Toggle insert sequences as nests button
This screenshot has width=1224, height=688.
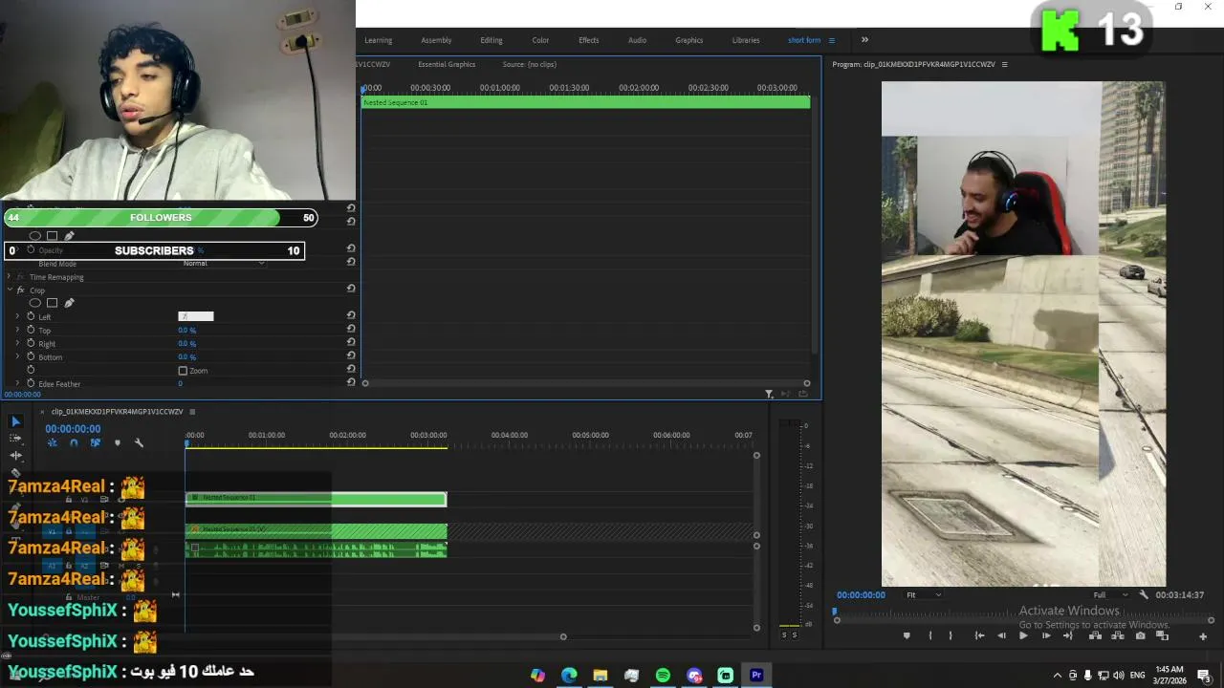53,442
